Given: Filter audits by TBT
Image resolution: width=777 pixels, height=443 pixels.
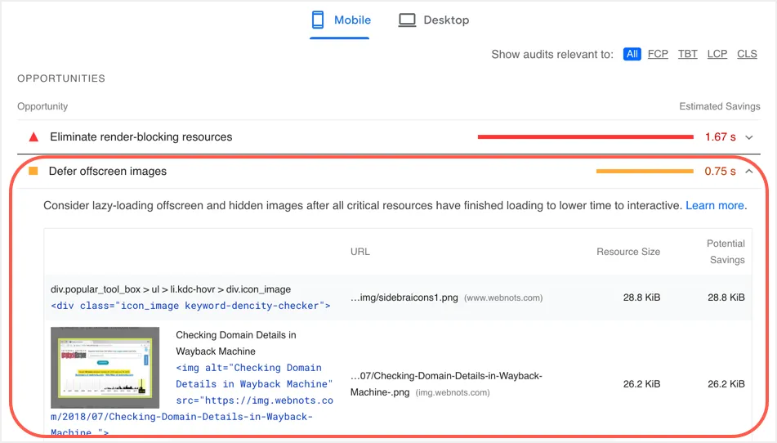Looking at the screenshot, I should pos(688,54).
